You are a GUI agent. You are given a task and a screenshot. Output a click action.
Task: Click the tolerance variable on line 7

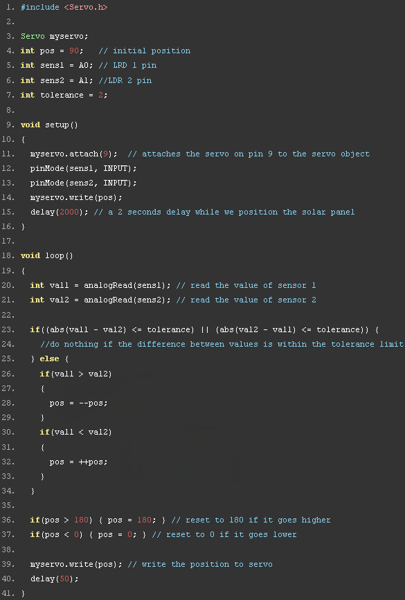point(62,95)
